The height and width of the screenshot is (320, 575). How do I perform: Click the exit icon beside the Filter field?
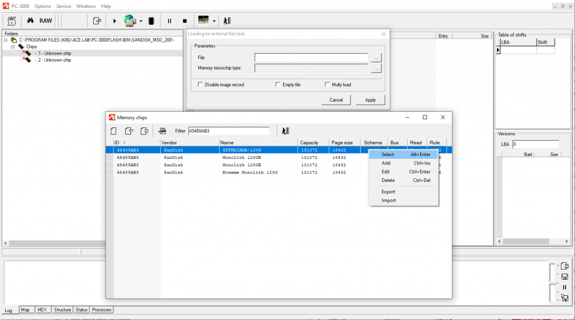[x=285, y=131]
